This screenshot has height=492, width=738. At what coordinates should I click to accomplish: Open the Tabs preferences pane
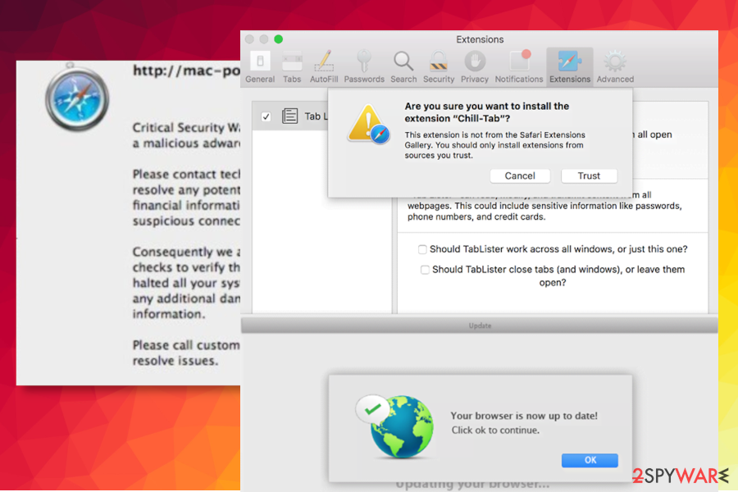pyautogui.click(x=292, y=67)
